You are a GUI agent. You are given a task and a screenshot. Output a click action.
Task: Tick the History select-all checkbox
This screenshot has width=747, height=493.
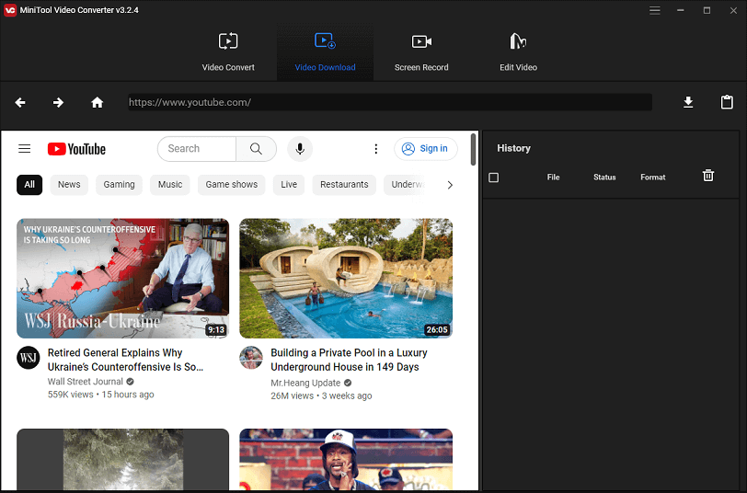click(x=493, y=178)
